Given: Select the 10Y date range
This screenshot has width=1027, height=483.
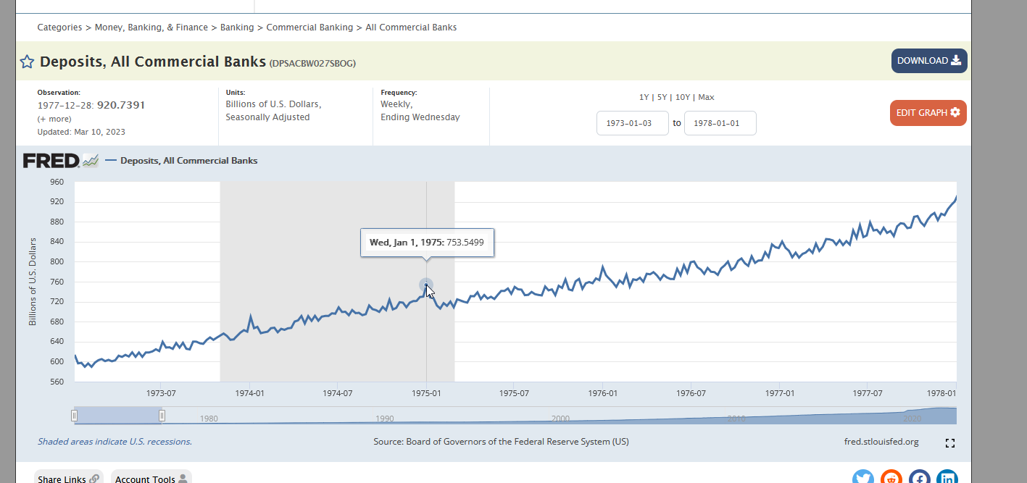Looking at the screenshot, I should 683,97.
